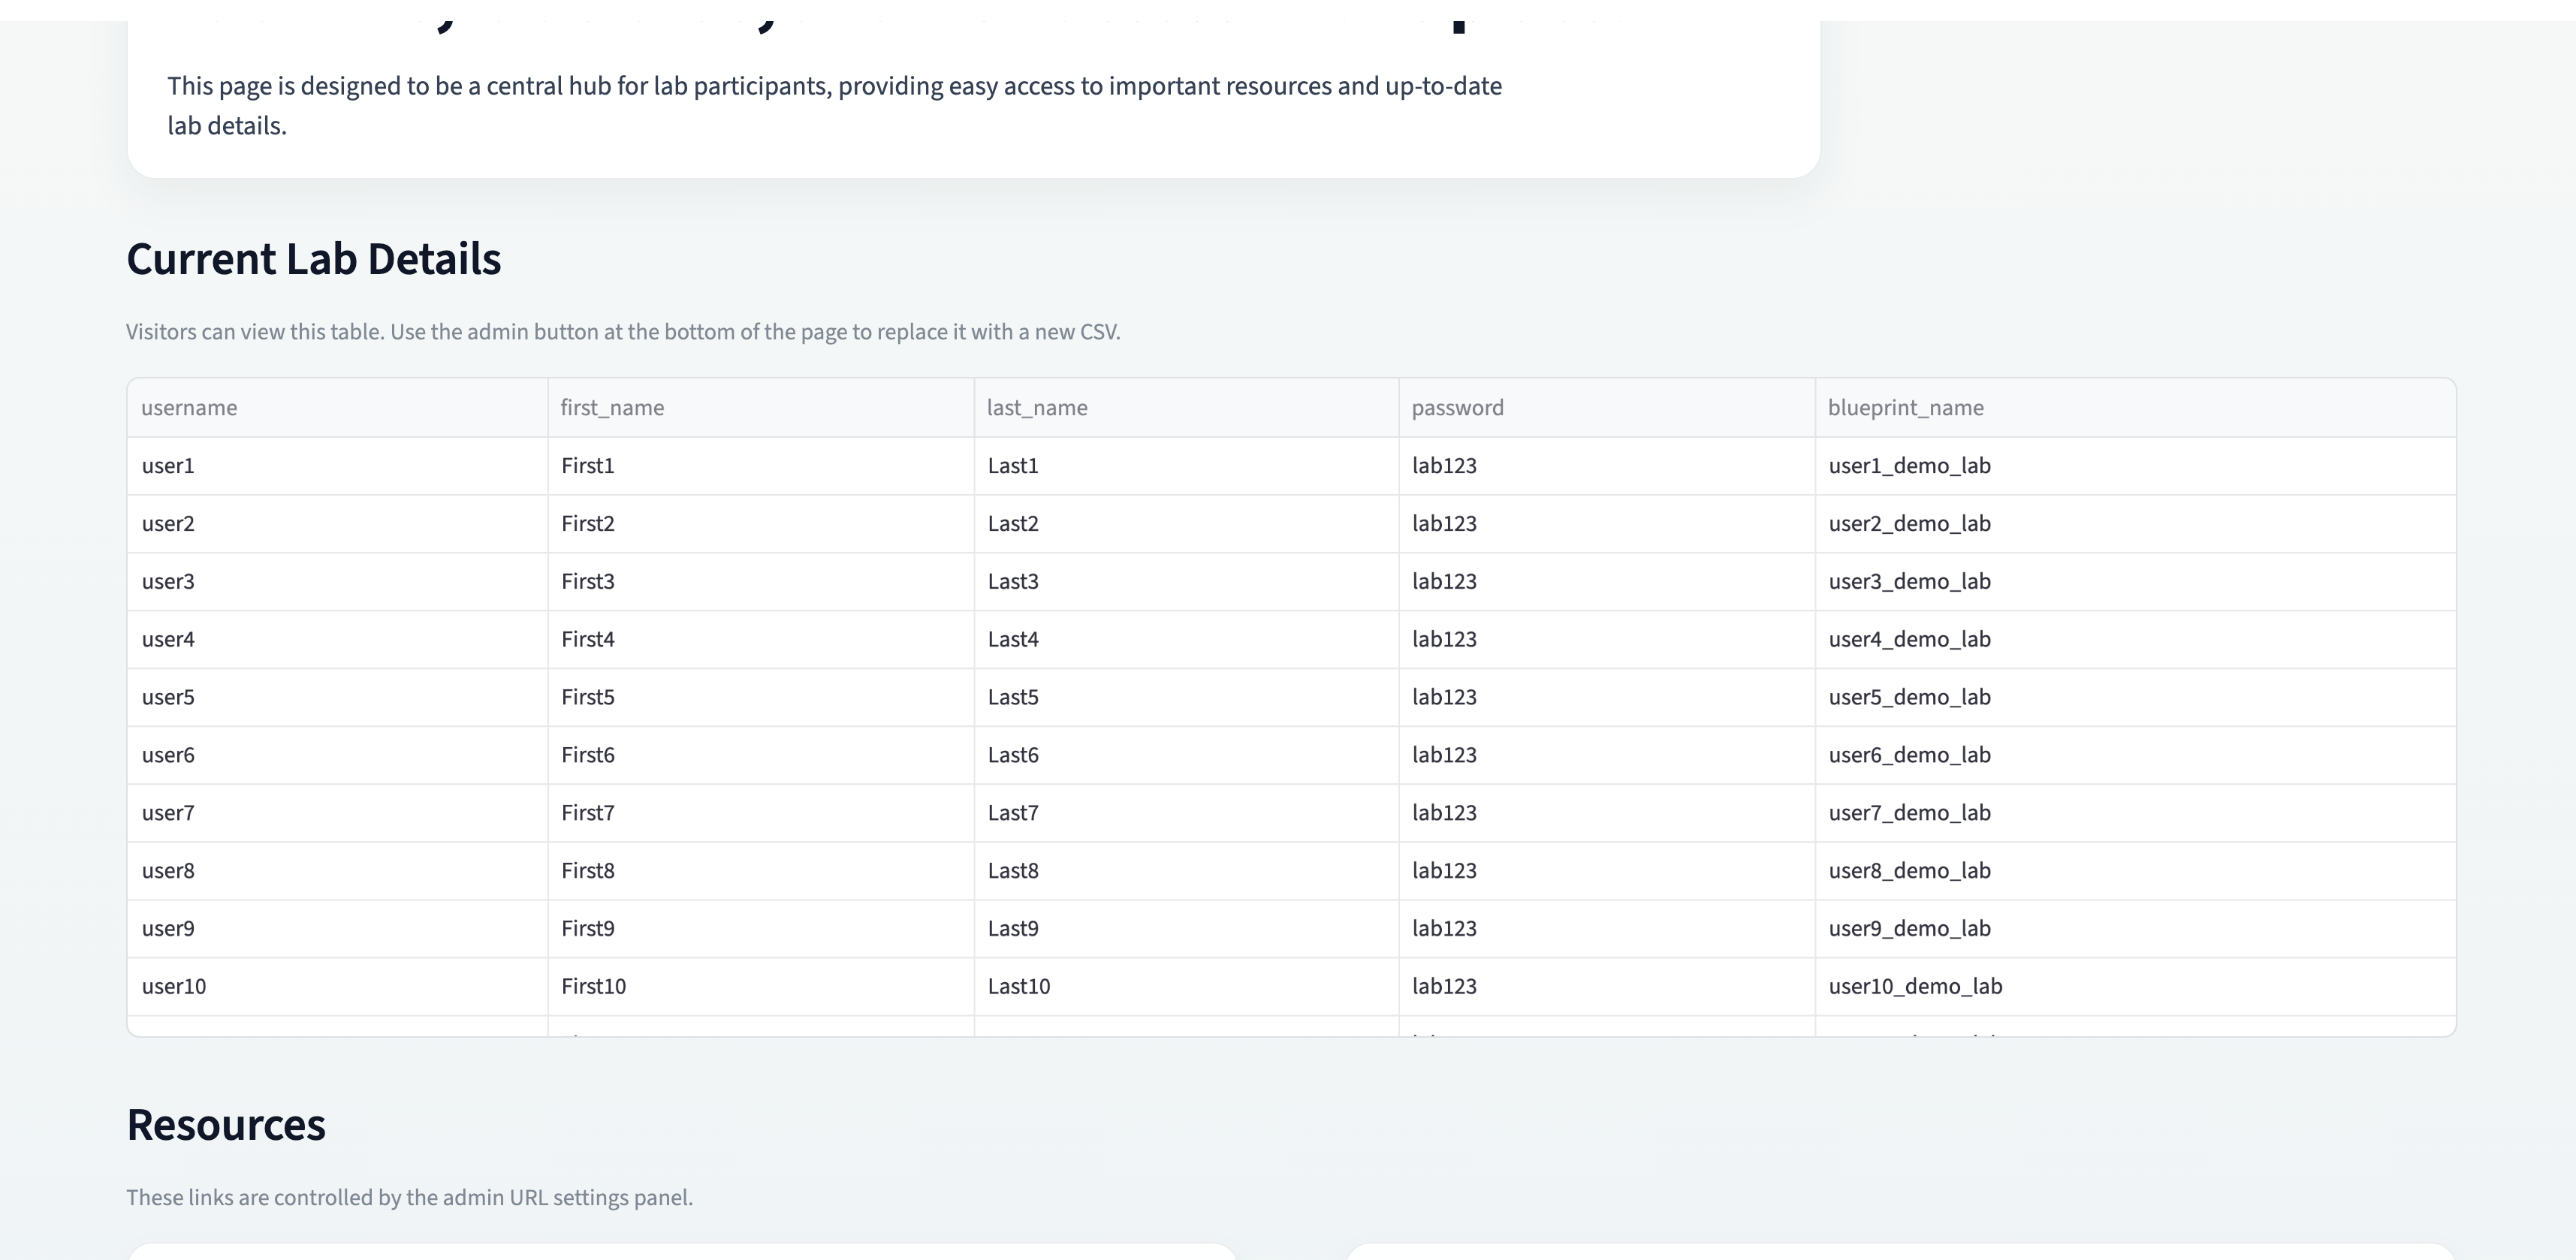The height and width of the screenshot is (1260, 2576).
Task: Click the password column header
Action: pos(1607,408)
